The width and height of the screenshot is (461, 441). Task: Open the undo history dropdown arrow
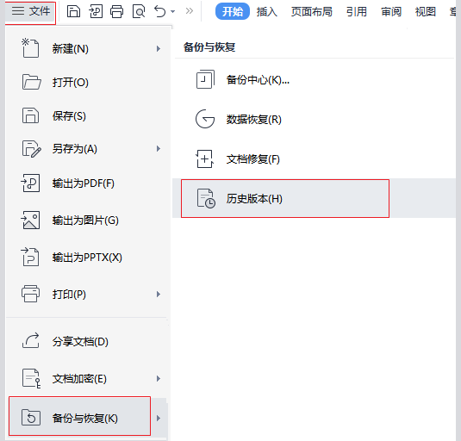tap(173, 12)
